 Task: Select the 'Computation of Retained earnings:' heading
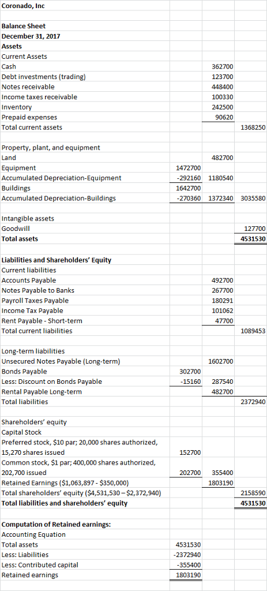(56, 525)
